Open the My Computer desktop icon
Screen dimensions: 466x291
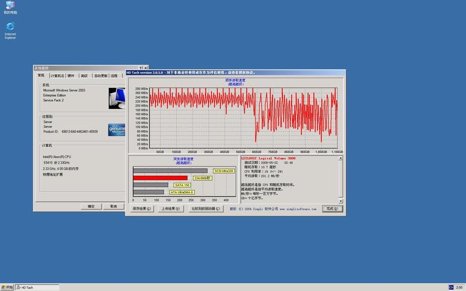click(10, 8)
